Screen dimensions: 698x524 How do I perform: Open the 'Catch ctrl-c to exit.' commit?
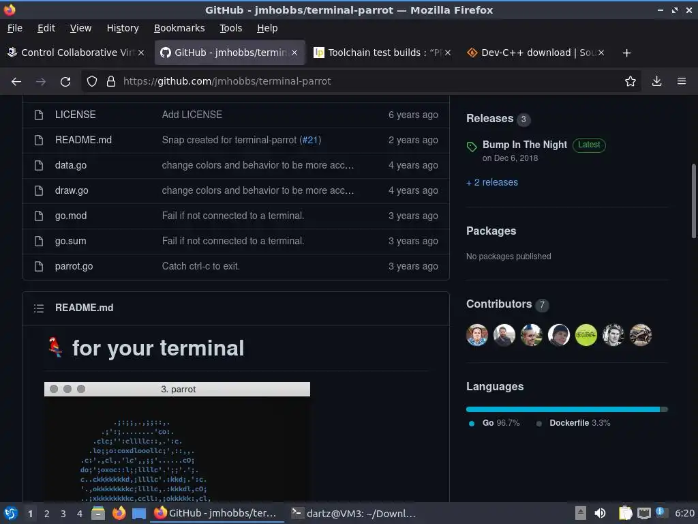click(x=201, y=267)
